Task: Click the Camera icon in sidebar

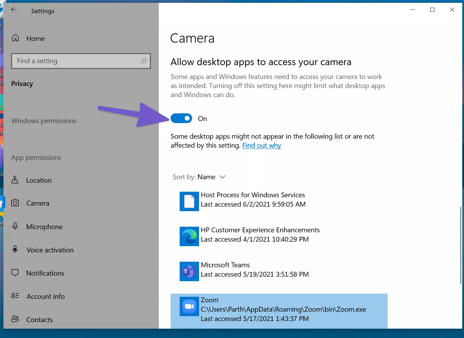Action: point(15,203)
